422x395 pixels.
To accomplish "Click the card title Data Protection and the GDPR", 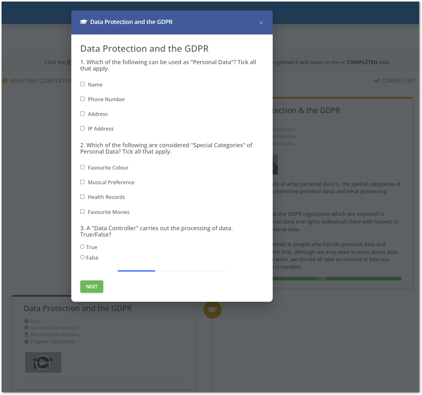I will click(x=78, y=308).
